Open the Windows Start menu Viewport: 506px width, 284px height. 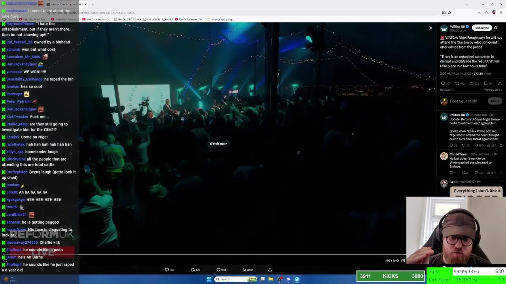tap(209, 279)
